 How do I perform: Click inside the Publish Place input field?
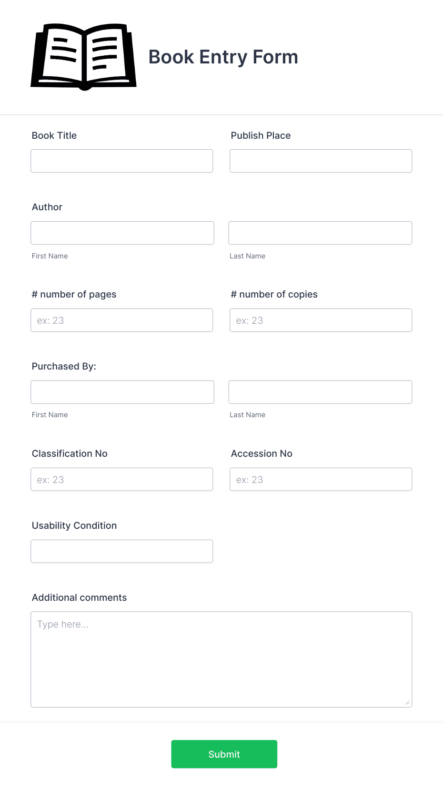(320, 161)
